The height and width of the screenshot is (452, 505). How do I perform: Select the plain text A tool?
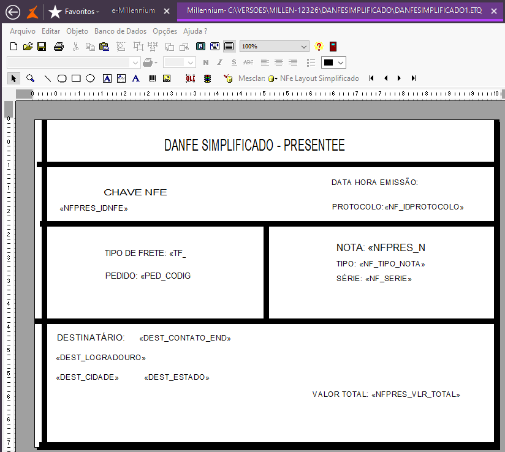tap(135, 78)
